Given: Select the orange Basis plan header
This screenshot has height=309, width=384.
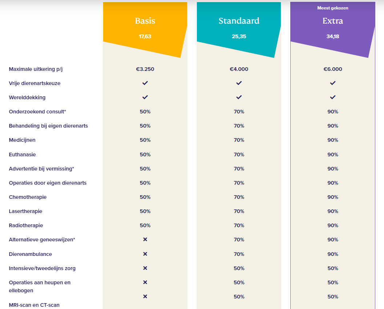Looking at the screenshot, I should tap(145, 21).
